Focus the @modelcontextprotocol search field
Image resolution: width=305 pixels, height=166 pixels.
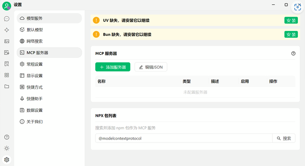184,138
